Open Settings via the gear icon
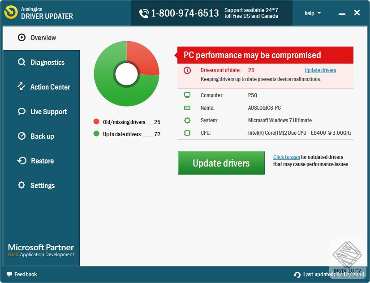Screen dimensions: 370x283 pos(21,185)
